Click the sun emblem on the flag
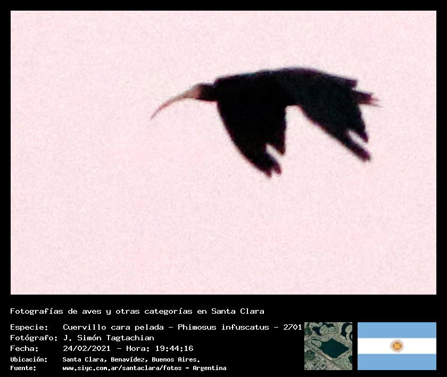 (396, 346)
